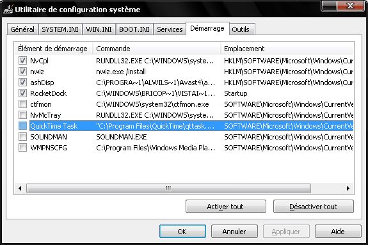Click the system configuration title bar icon
The width and height of the screenshot is (368, 245).
[x=8, y=10]
